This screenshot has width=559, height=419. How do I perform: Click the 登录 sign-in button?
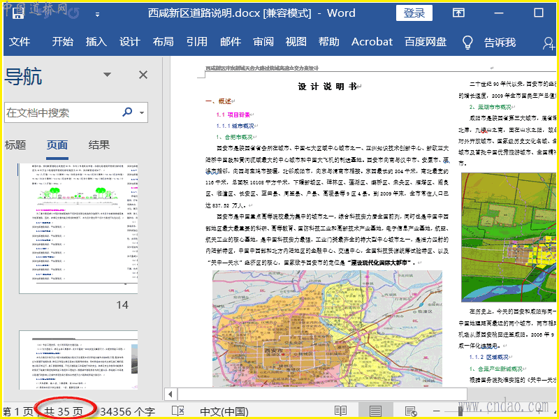pos(414,13)
